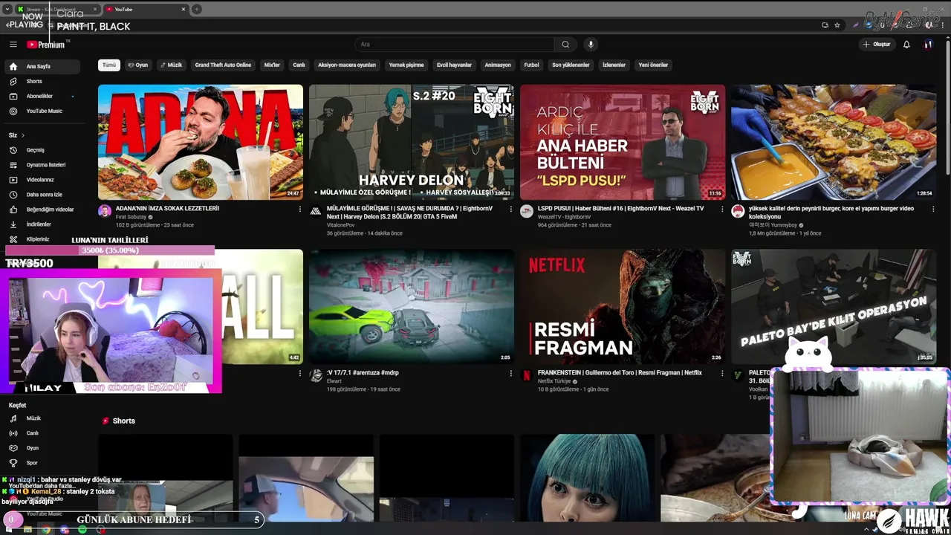Open options menu for FRANKENSTEIN trailer
This screenshot has height=535, width=951.
pyautogui.click(x=721, y=374)
